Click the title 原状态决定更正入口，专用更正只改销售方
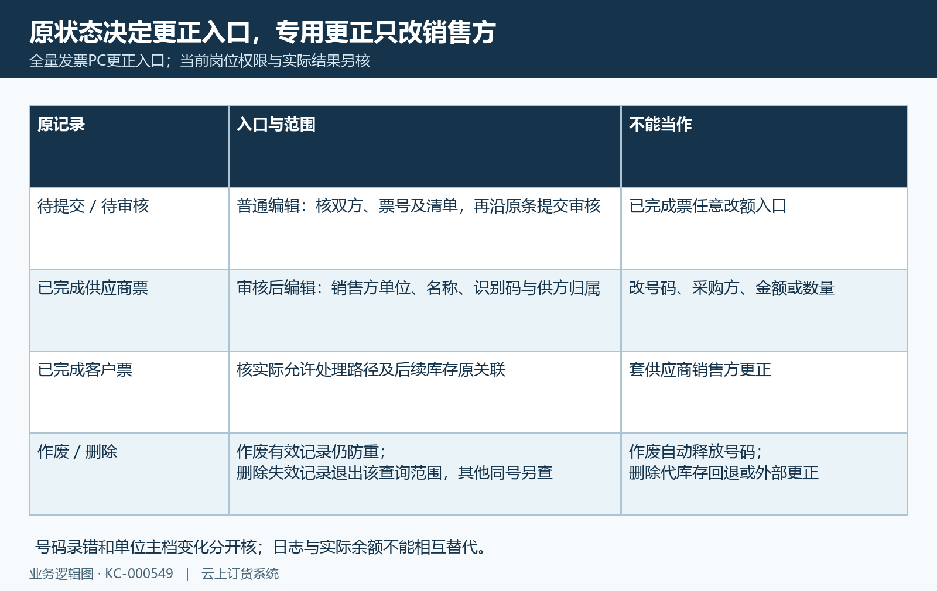The width and height of the screenshot is (937, 591). (263, 32)
